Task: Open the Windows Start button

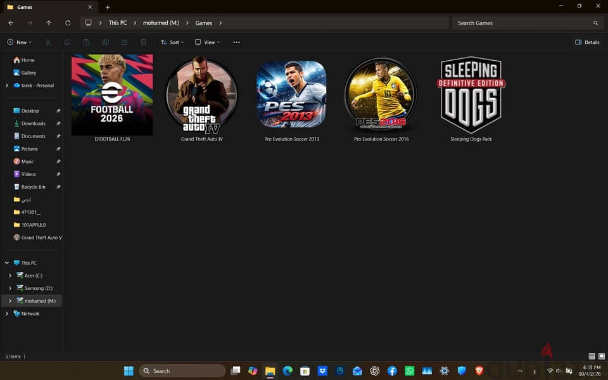Action: pos(129,371)
